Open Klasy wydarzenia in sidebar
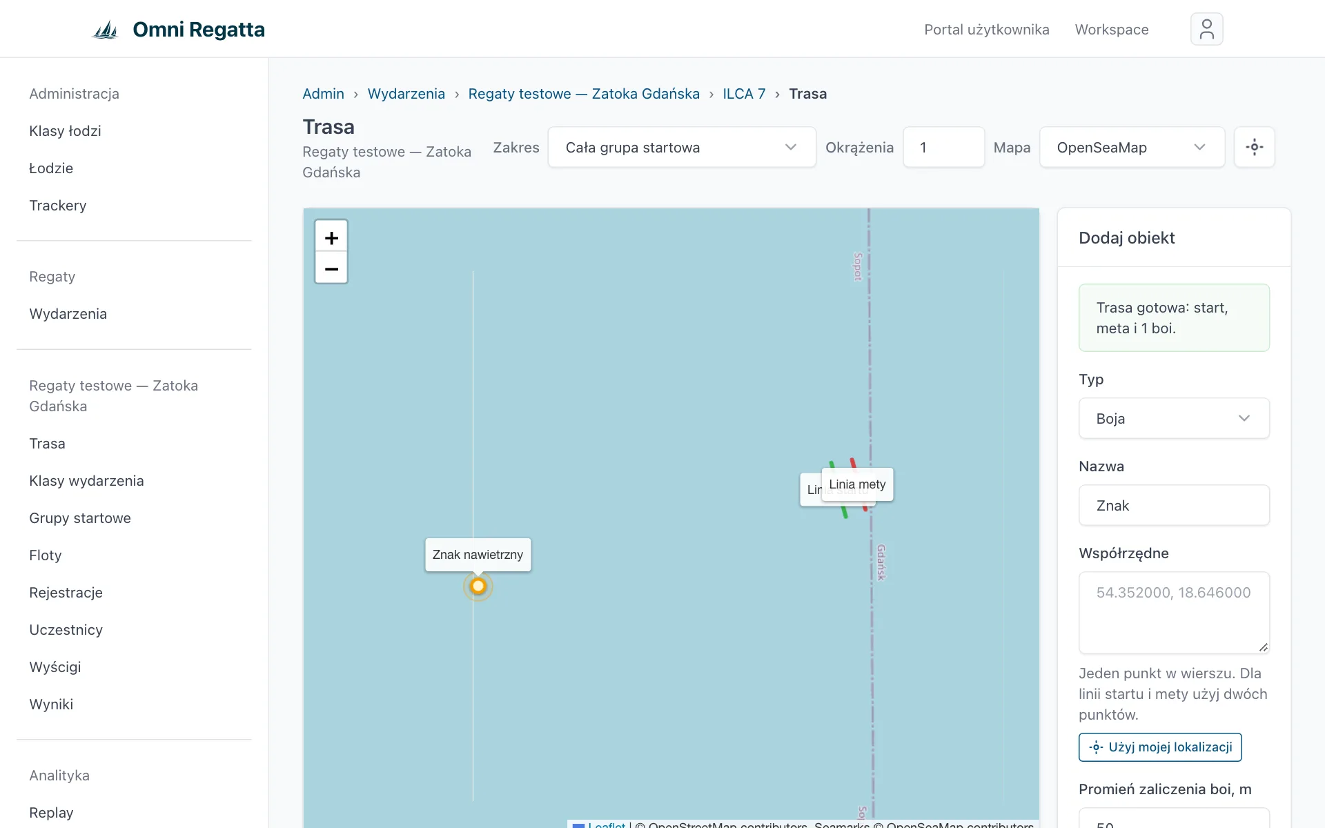Screen dimensions: 1325x828 86,481
